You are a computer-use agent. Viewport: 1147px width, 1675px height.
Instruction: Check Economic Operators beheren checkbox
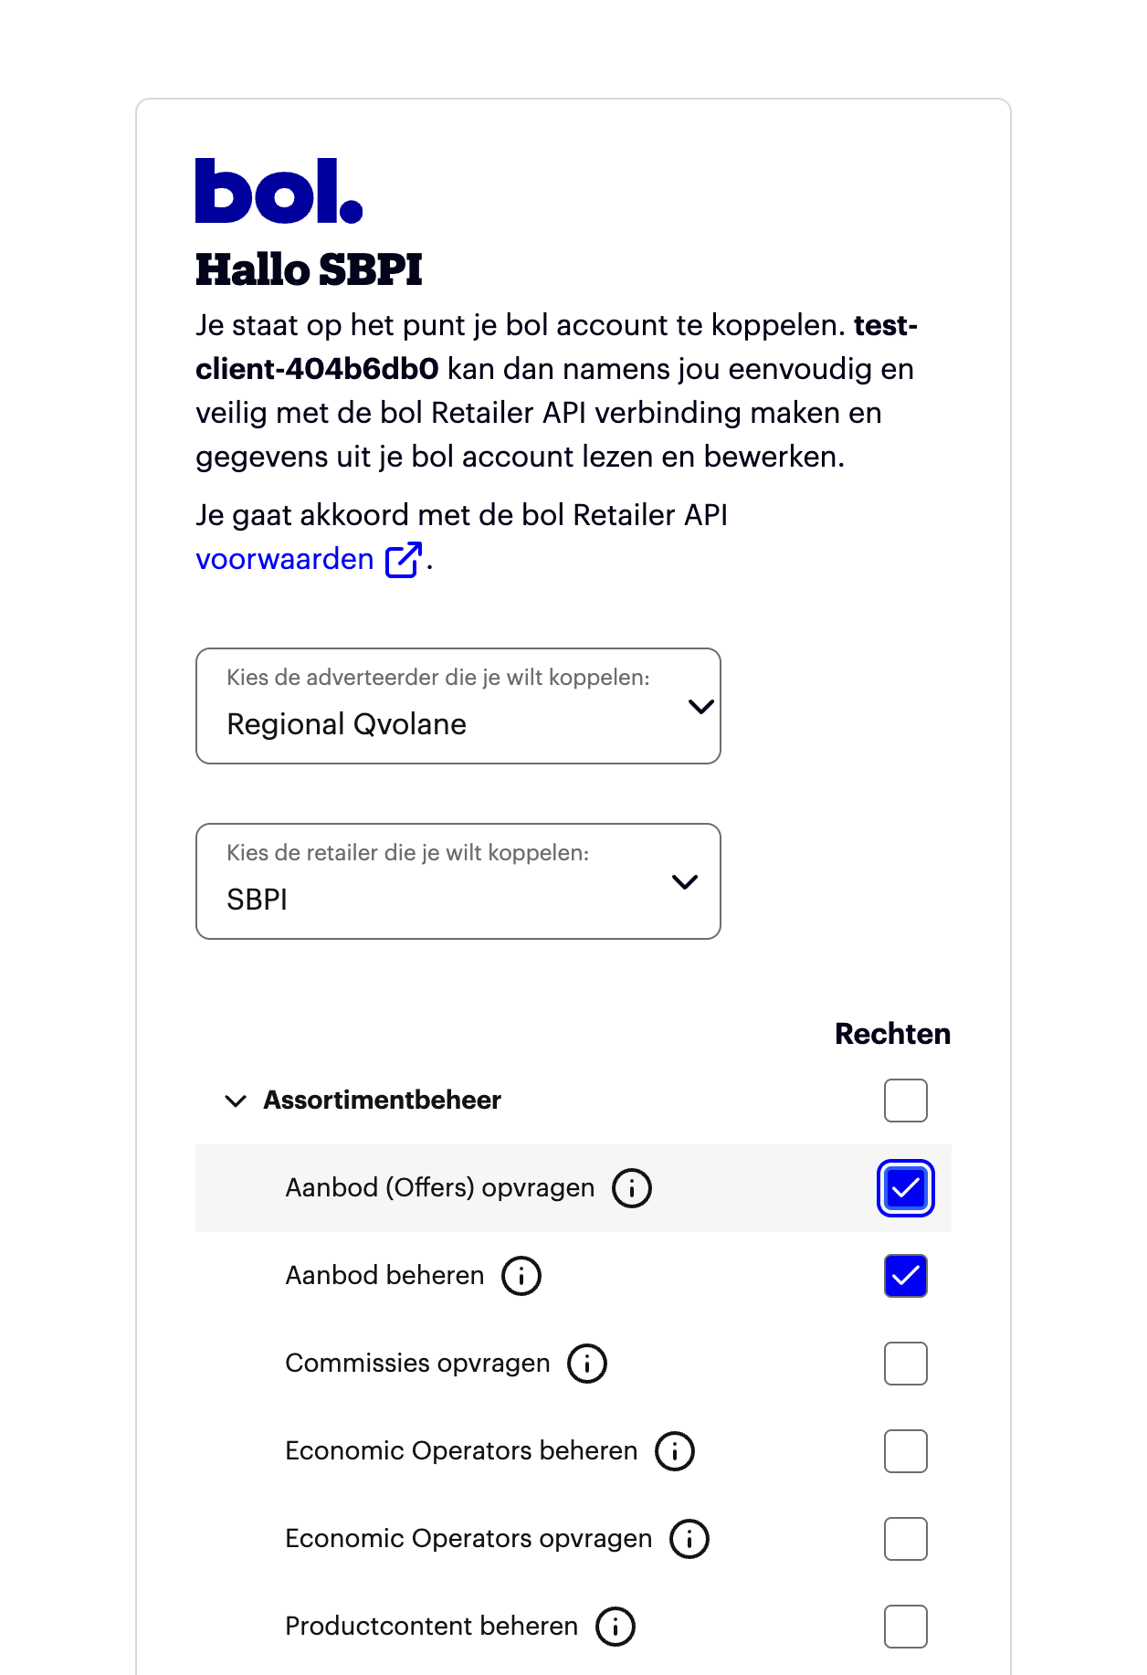(906, 1451)
